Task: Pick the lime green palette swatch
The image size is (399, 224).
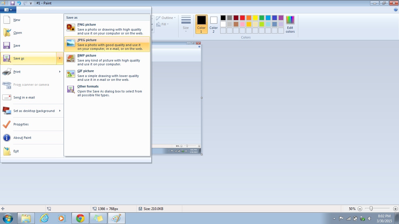Action: 262,24
